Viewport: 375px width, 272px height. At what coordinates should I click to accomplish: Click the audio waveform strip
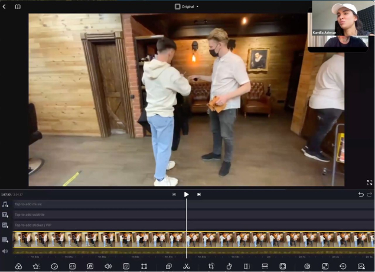194,252
